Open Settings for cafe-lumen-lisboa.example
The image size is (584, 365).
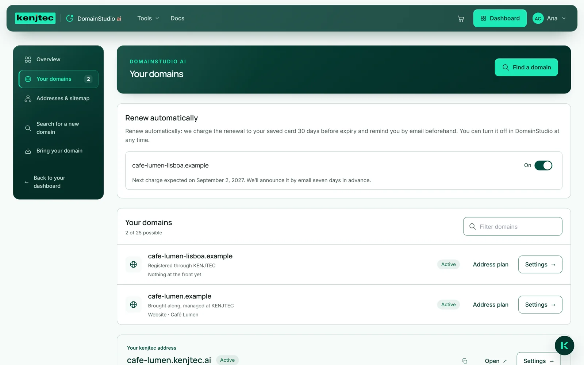(x=540, y=264)
